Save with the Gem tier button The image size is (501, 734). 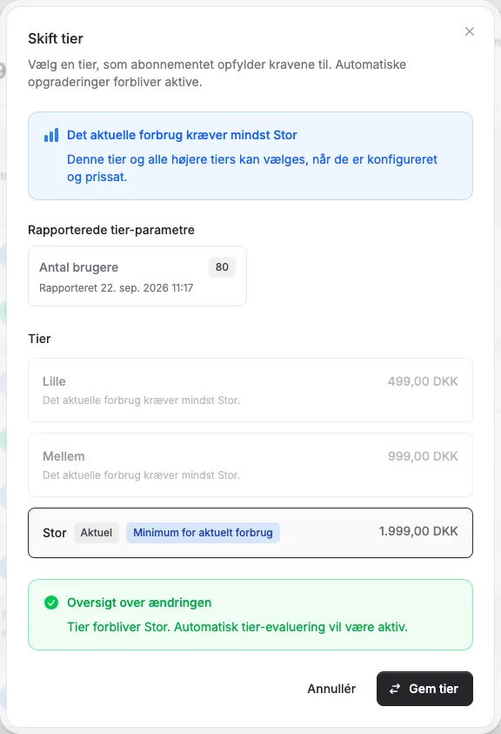[x=424, y=689]
